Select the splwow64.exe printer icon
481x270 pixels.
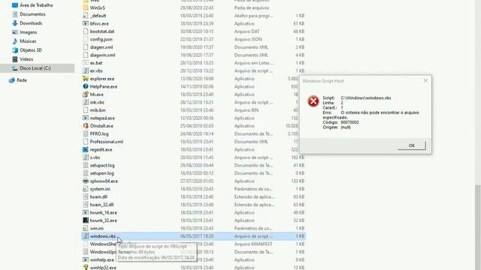pyautogui.click(x=86, y=181)
